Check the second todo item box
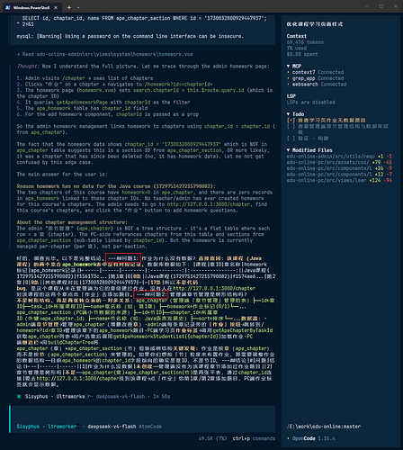The height and width of the screenshot is (450, 403). click(x=291, y=126)
